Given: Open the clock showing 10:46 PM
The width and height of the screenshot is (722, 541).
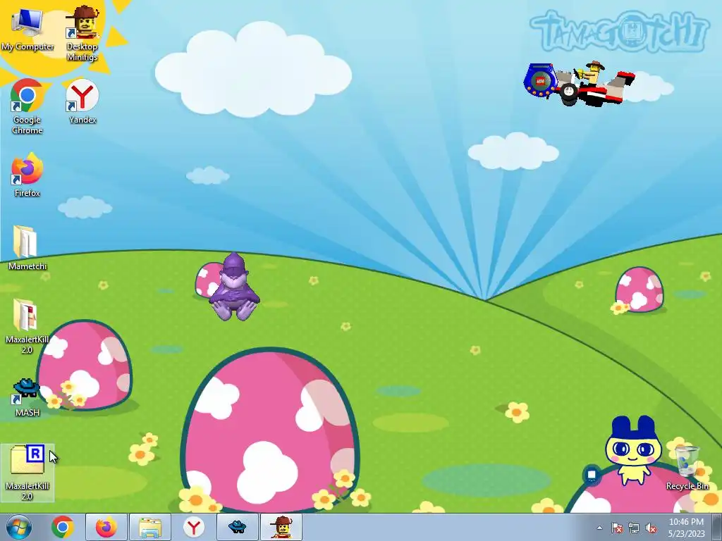Looking at the screenshot, I should point(687,527).
